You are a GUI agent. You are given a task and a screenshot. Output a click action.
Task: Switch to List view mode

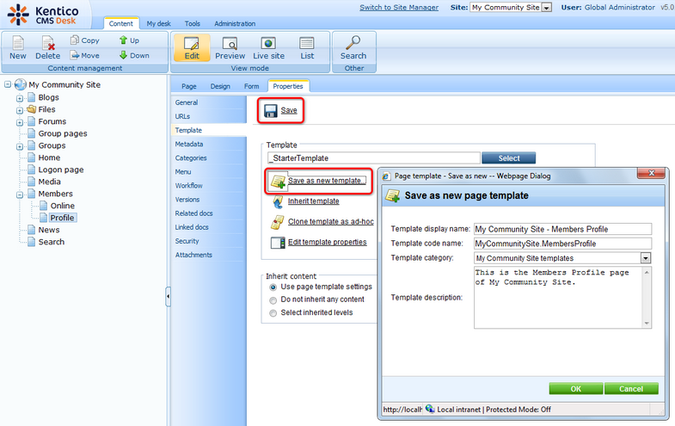(307, 43)
